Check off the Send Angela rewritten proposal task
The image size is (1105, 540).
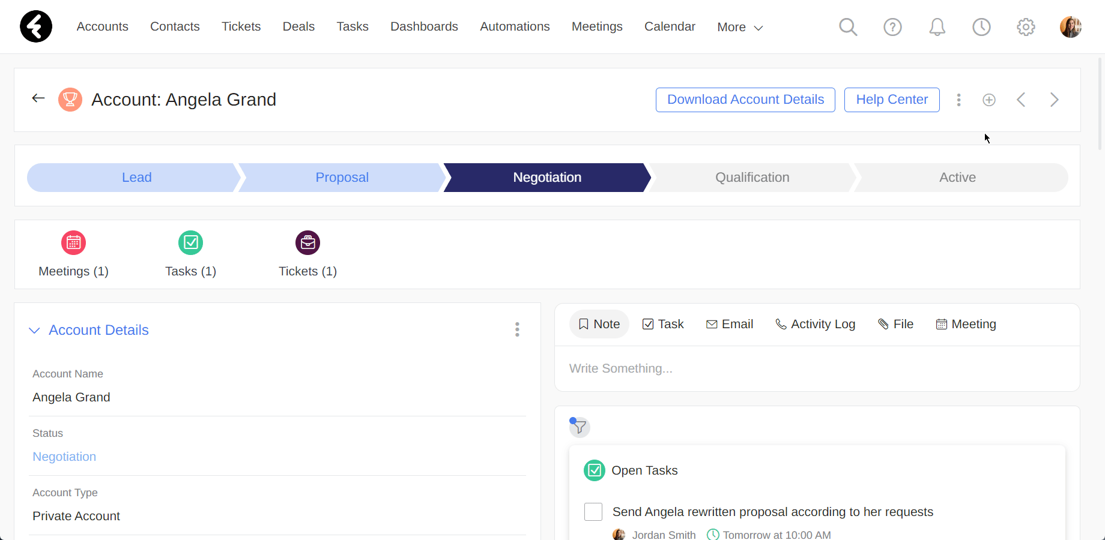tap(593, 512)
